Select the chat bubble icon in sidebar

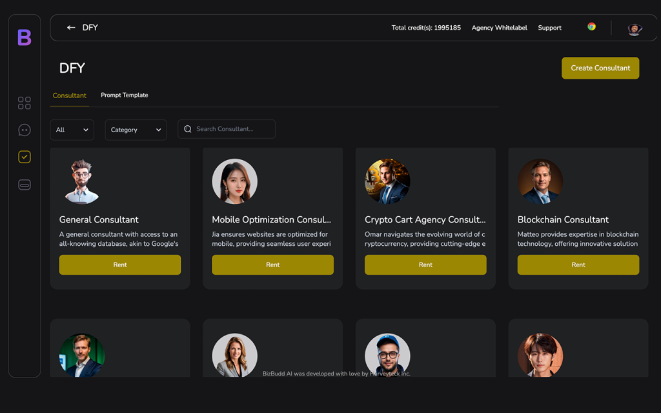(x=24, y=130)
